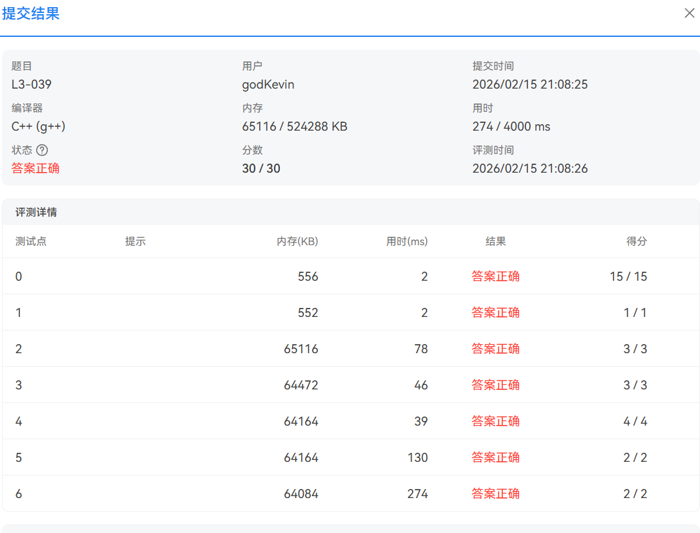Screen dimensions: 700x533
Task: Click the 提交结果 dialog title
Action: pyautogui.click(x=31, y=14)
